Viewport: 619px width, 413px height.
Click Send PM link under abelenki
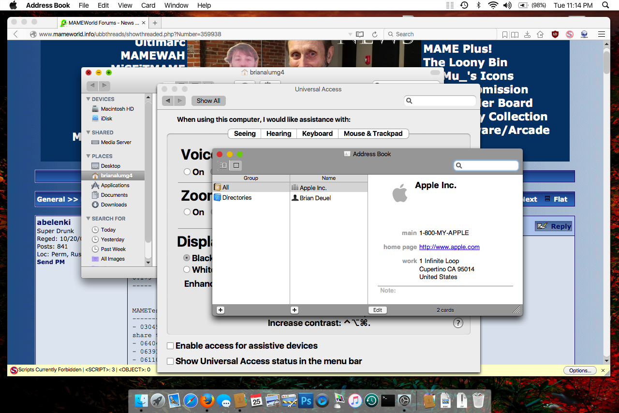pos(51,262)
